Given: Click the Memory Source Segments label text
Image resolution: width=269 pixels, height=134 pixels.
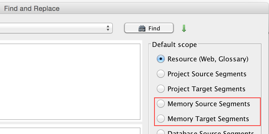Looking at the screenshot, I should click(209, 104).
